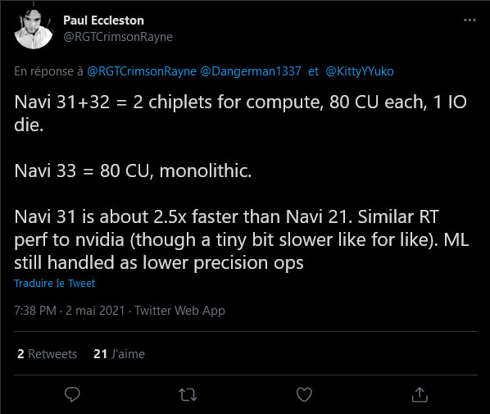This screenshot has width=490, height=414.
Task: Open the @Dangerman1337 mention
Action: pos(250,71)
